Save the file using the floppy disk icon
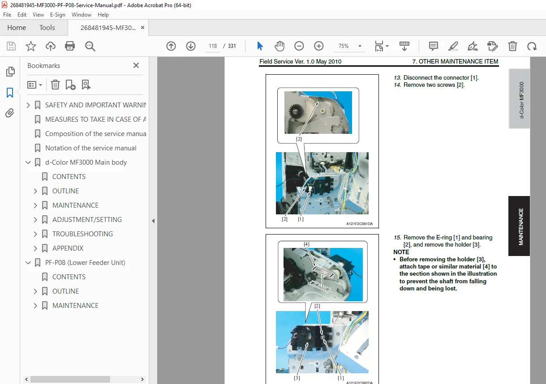 (11, 46)
